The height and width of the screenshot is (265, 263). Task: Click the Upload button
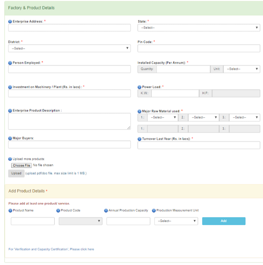point(16,173)
